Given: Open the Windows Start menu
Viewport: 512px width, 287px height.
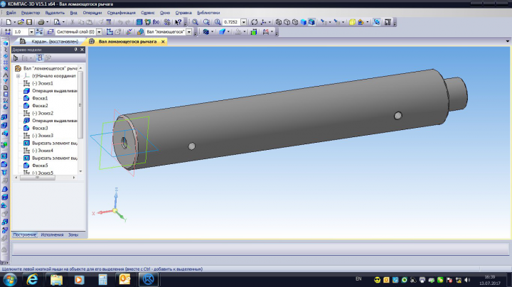Looking at the screenshot, I should pos(10,279).
